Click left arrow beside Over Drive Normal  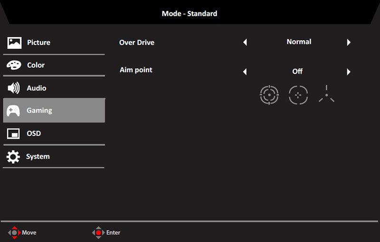point(245,42)
